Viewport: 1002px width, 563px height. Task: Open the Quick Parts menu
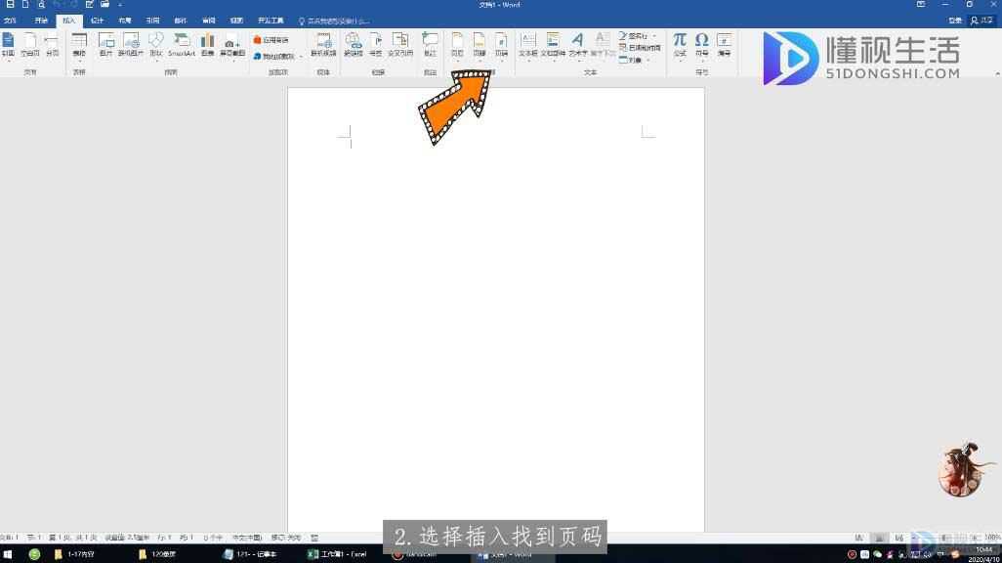pos(553,45)
